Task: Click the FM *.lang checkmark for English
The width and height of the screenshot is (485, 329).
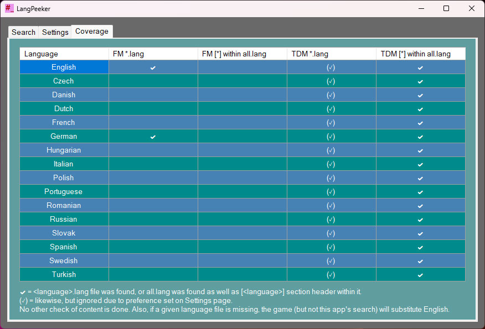Action: click(x=153, y=67)
